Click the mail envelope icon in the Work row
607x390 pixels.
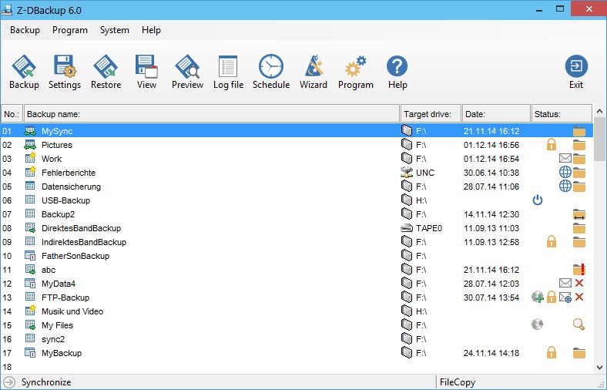565,158
